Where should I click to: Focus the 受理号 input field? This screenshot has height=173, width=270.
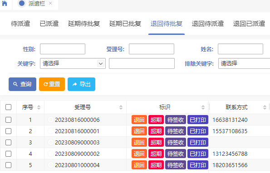[152, 49]
